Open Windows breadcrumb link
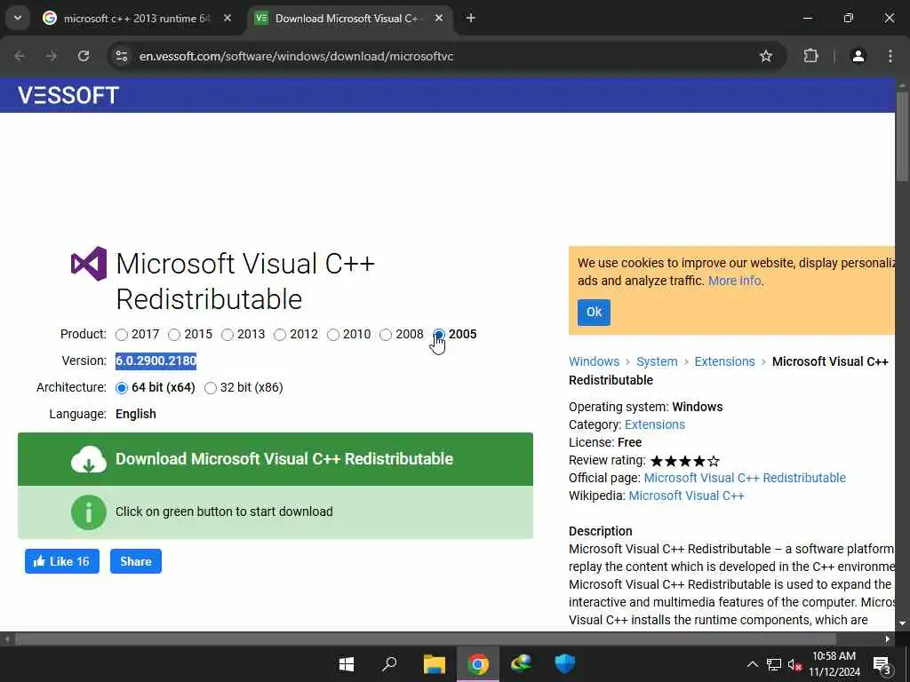Image resolution: width=910 pixels, height=682 pixels. click(595, 361)
